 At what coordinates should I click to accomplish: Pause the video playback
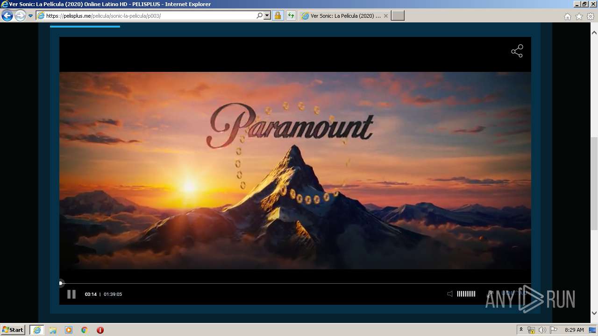[71, 294]
